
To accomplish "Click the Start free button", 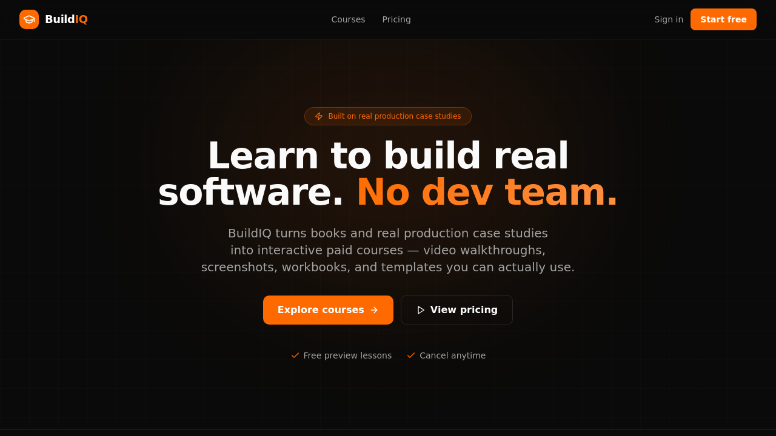I will coord(723,19).
